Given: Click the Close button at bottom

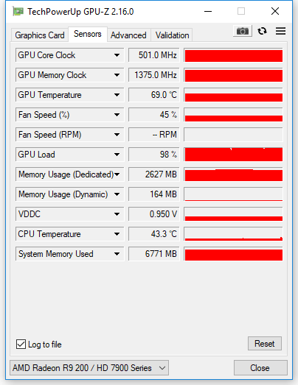Looking at the screenshot, I should [260, 368].
